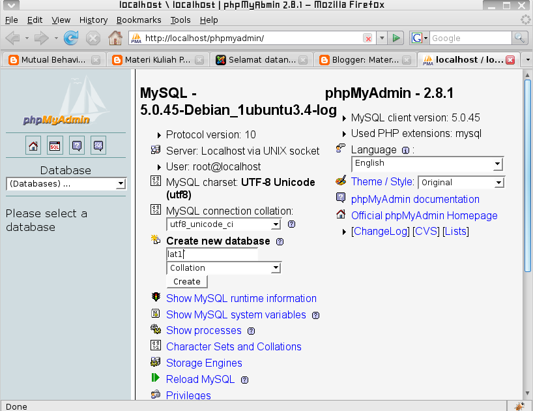Close the localhost tab

pyautogui.click(x=510, y=60)
